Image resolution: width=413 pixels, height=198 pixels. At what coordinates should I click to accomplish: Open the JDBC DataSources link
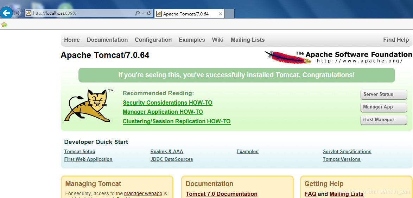tap(172, 159)
